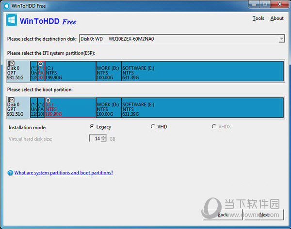Click the help question mark icon

coord(10,173)
